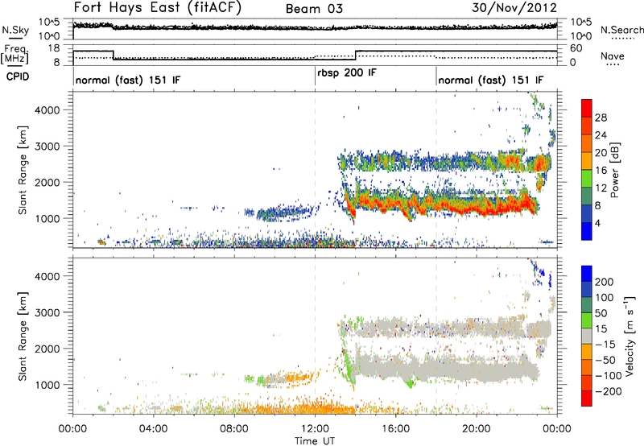This screenshot has width=644, height=446.
Task: Click '1000' tick on velocity panel
Action: pos(47,385)
